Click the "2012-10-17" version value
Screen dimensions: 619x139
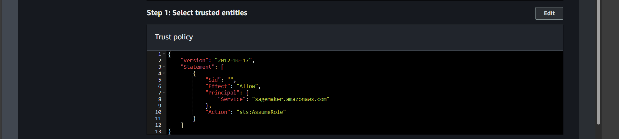click(233, 61)
